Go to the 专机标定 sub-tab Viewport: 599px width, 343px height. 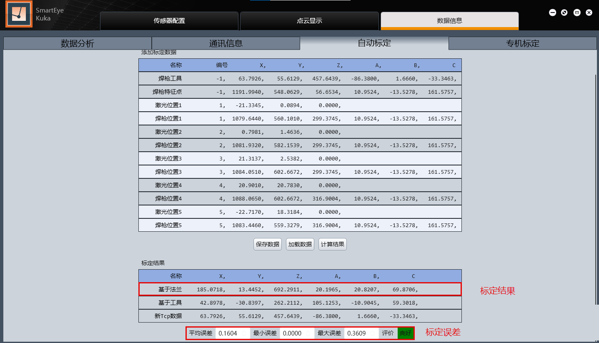click(x=523, y=43)
